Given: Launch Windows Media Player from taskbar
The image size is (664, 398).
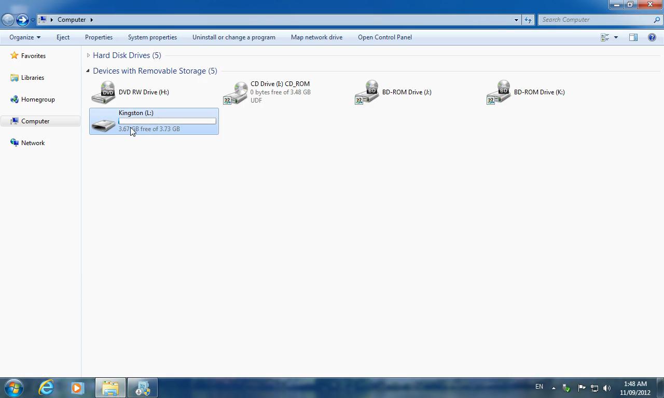Looking at the screenshot, I should coord(77,388).
